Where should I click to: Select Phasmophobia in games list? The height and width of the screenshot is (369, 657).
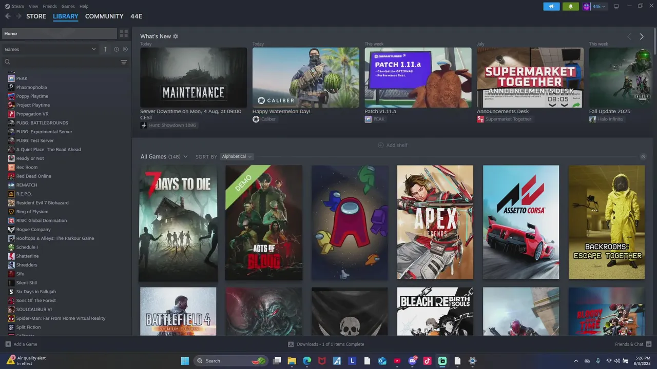coord(31,87)
